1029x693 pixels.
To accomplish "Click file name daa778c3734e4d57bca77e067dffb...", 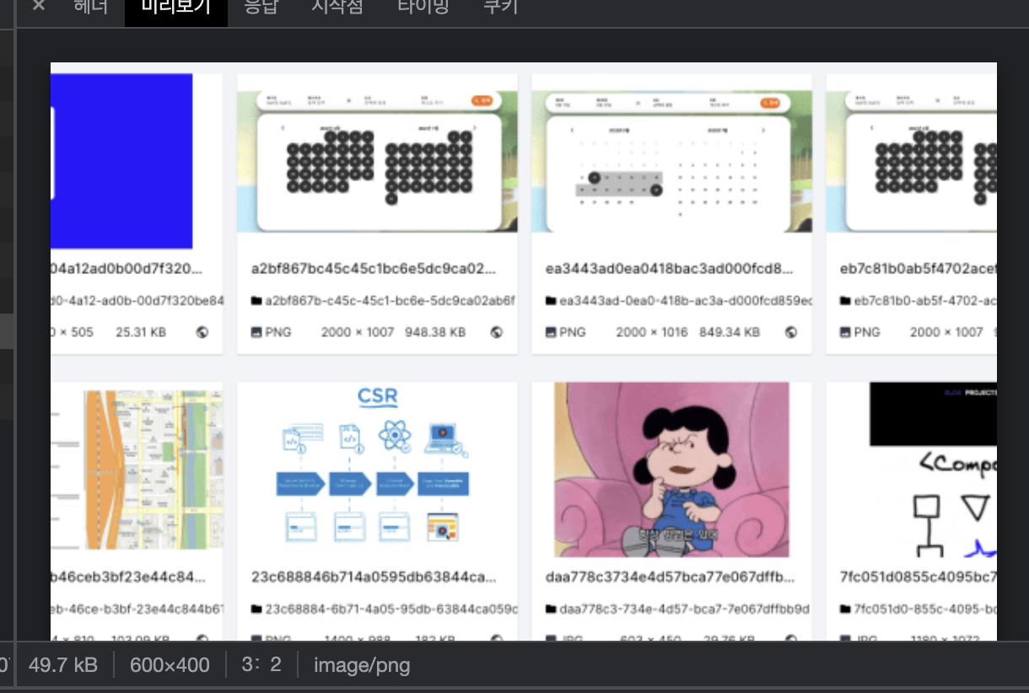I will (671, 577).
